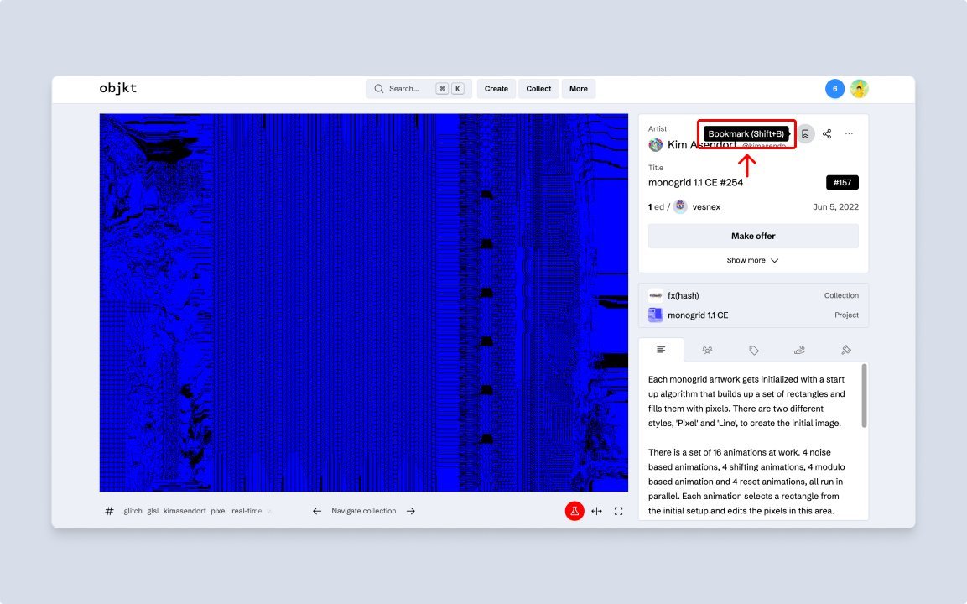Open the kimasendorf tag
This screenshot has width=967, height=604.
(x=185, y=511)
